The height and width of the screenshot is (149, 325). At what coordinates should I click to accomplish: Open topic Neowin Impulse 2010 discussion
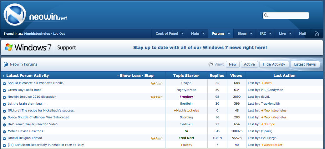(32, 97)
